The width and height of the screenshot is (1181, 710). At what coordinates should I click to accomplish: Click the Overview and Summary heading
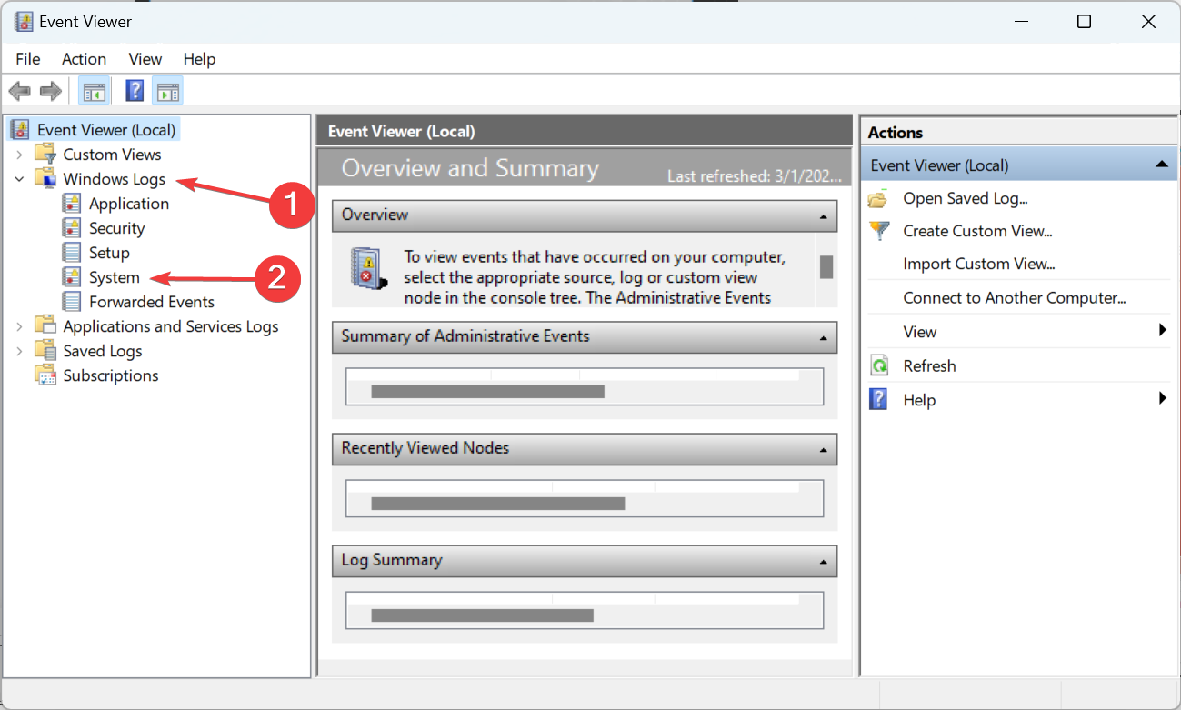coord(470,168)
